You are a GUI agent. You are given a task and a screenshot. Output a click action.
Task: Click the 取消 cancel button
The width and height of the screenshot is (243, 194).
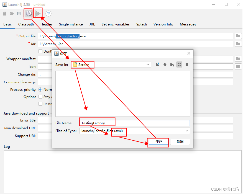tap(180, 142)
